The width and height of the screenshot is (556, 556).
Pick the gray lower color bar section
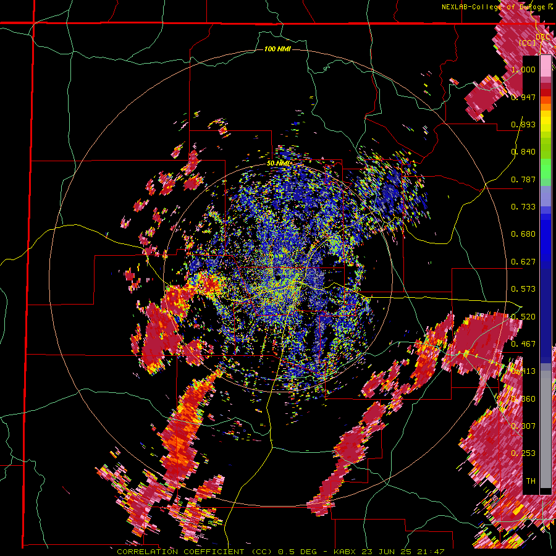point(545,429)
